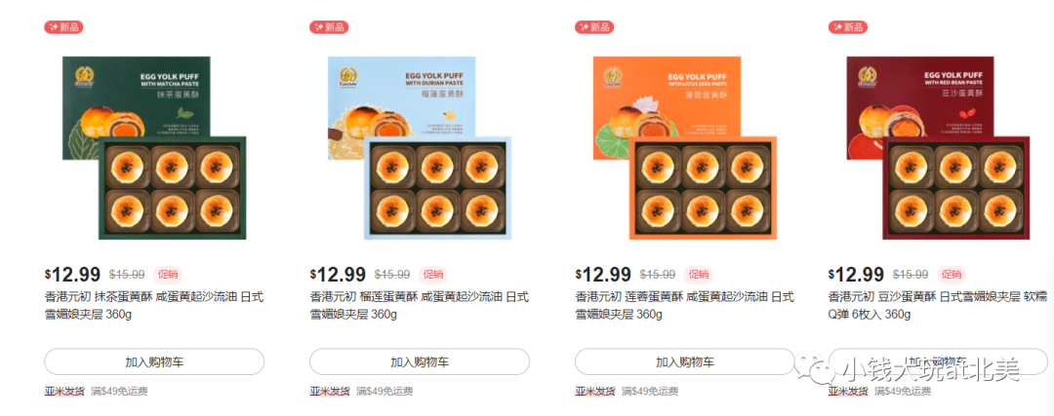Add the durian egg yolk puff to cart
This screenshot has height=416, width=1054.
[x=420, y=361]
